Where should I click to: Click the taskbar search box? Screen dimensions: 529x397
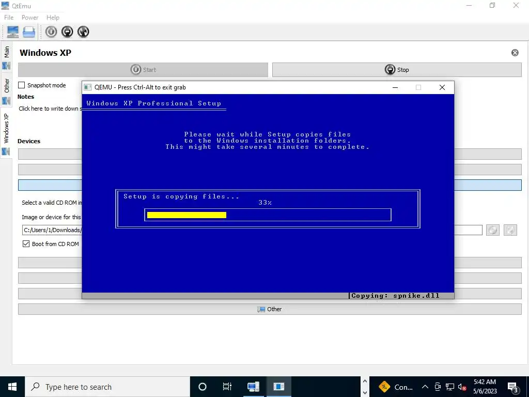[x=107, y=387]
